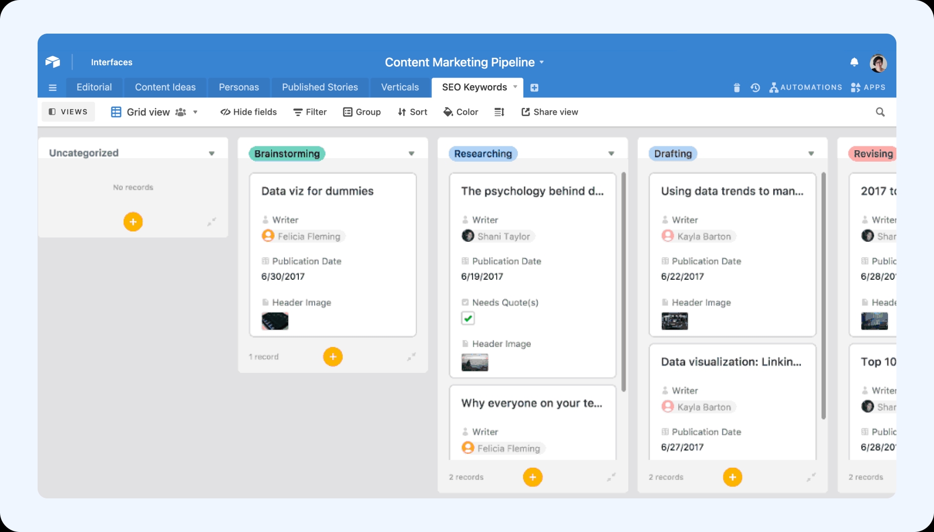Screen dimensions: 934x532
Task: Open Data viz for dummies header image
Action: [x=275, y=321]
